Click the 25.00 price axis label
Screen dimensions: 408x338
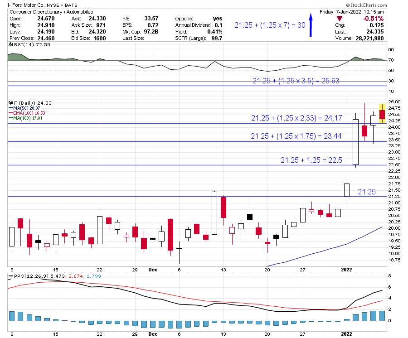click(394, 101)
